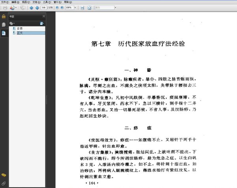
Task: Open the Attachments paperclip panel icon
Action: [x=4, y=184]
